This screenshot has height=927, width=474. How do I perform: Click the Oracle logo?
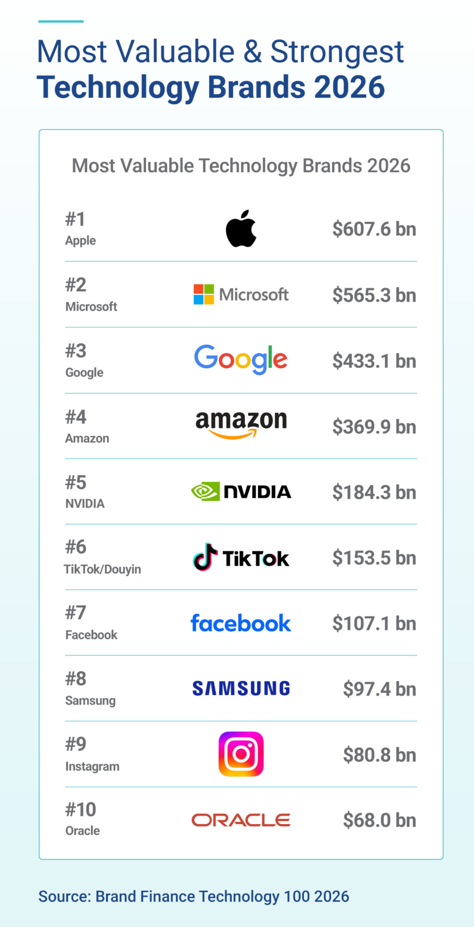click(x=241, y=820)
